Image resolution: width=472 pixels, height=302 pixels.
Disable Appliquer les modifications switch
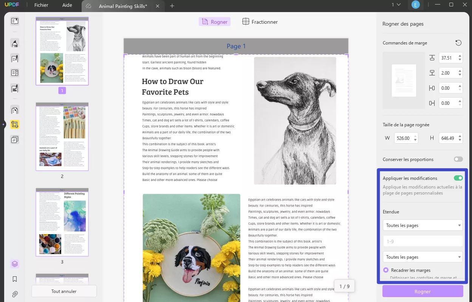[458, 178]
